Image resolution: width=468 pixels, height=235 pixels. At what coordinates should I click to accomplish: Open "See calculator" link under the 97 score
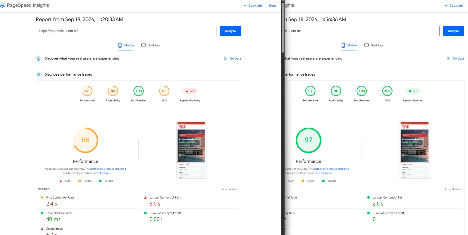(x=324, y=173)
